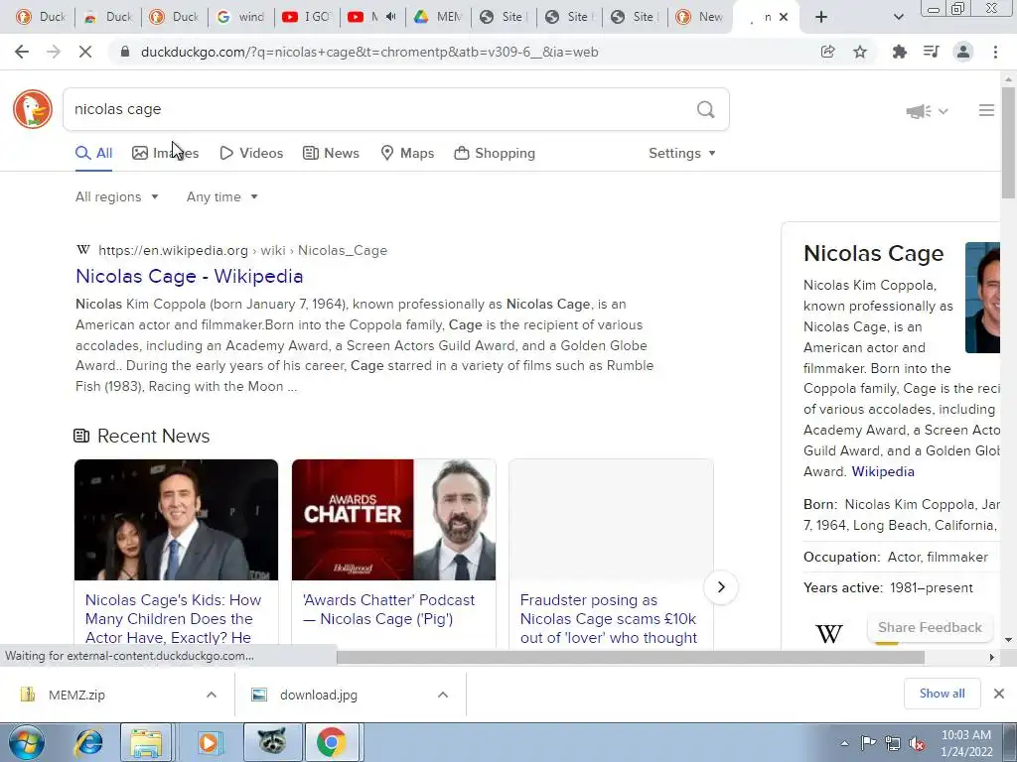Viewport: 1017px width, 762px height.
Task: Click Share Feedback button
Action: click(x=930, y=627)
